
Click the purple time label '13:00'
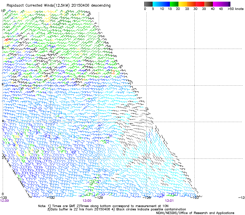[x=87, y=201]
